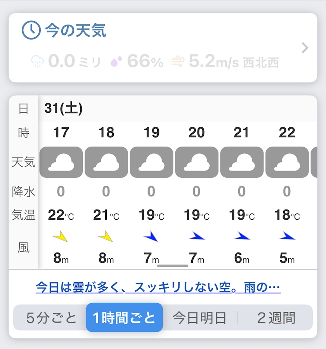The width and height of the screenshot is (326, 349).
Task: Open the 今日は雲が多く weather summary link
Action: [x=158, y=287]
